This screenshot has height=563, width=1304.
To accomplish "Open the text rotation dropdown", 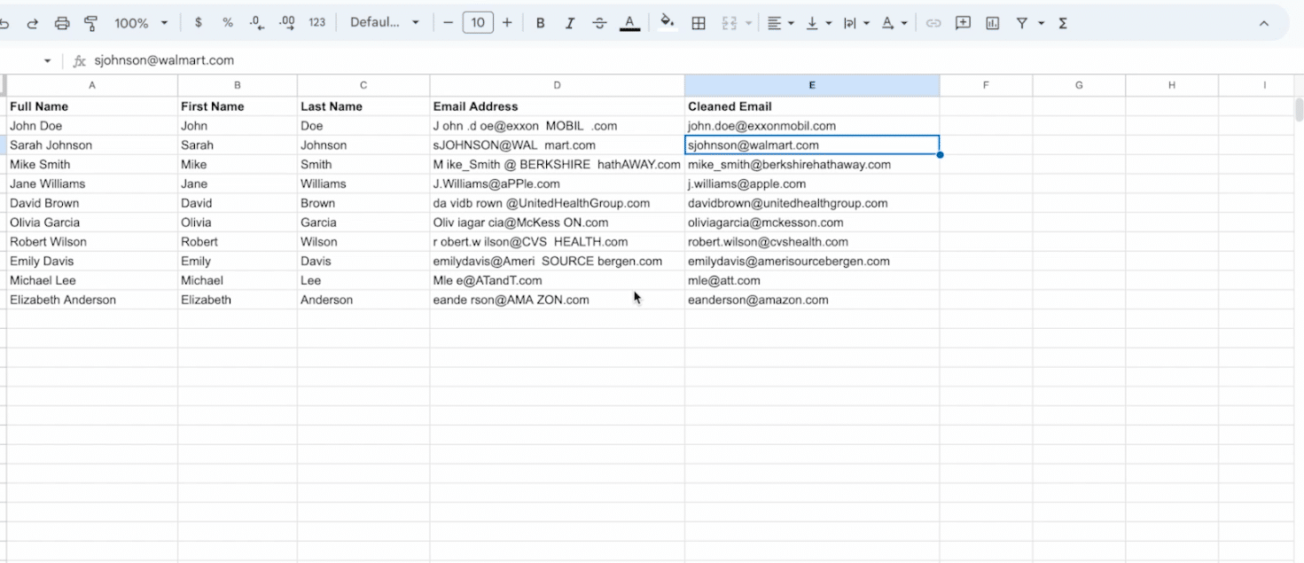I will pos(894,23).
